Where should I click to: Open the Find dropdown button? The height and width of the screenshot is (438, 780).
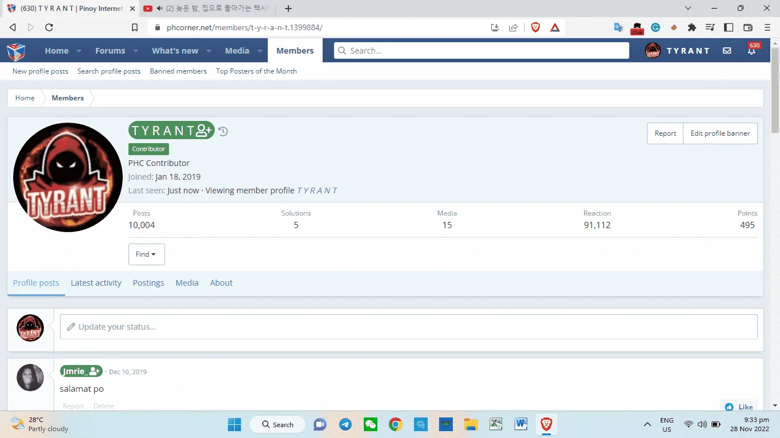click(x=147, y=254)
